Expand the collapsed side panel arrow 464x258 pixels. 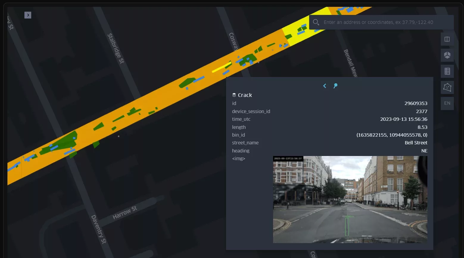coord(28,15)
